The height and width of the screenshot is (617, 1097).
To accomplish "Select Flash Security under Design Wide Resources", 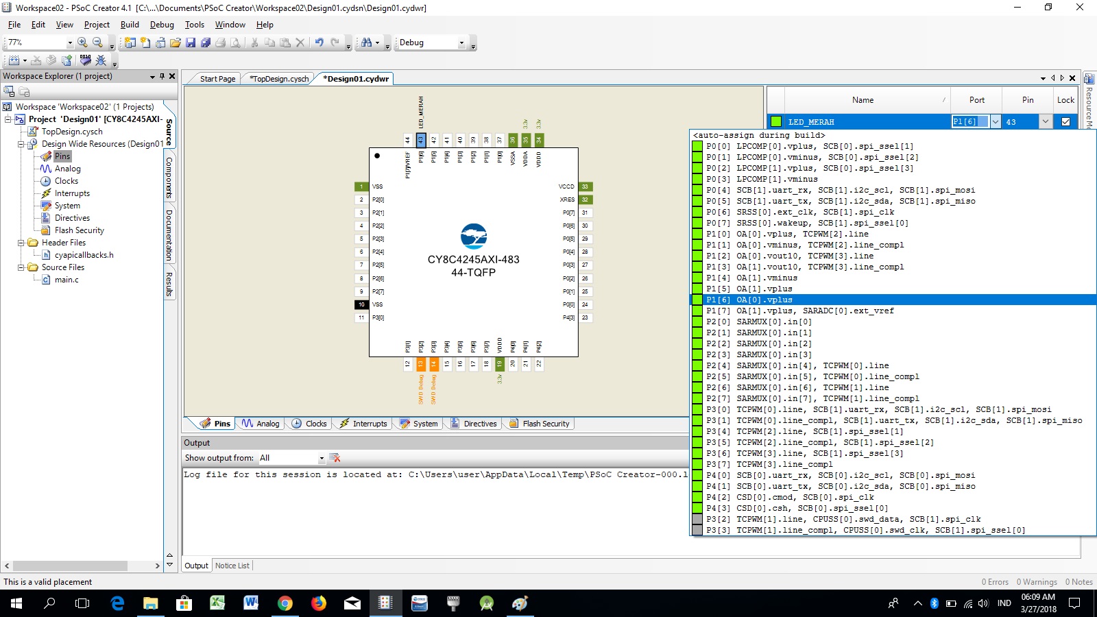I will click(x=80, y=230).
